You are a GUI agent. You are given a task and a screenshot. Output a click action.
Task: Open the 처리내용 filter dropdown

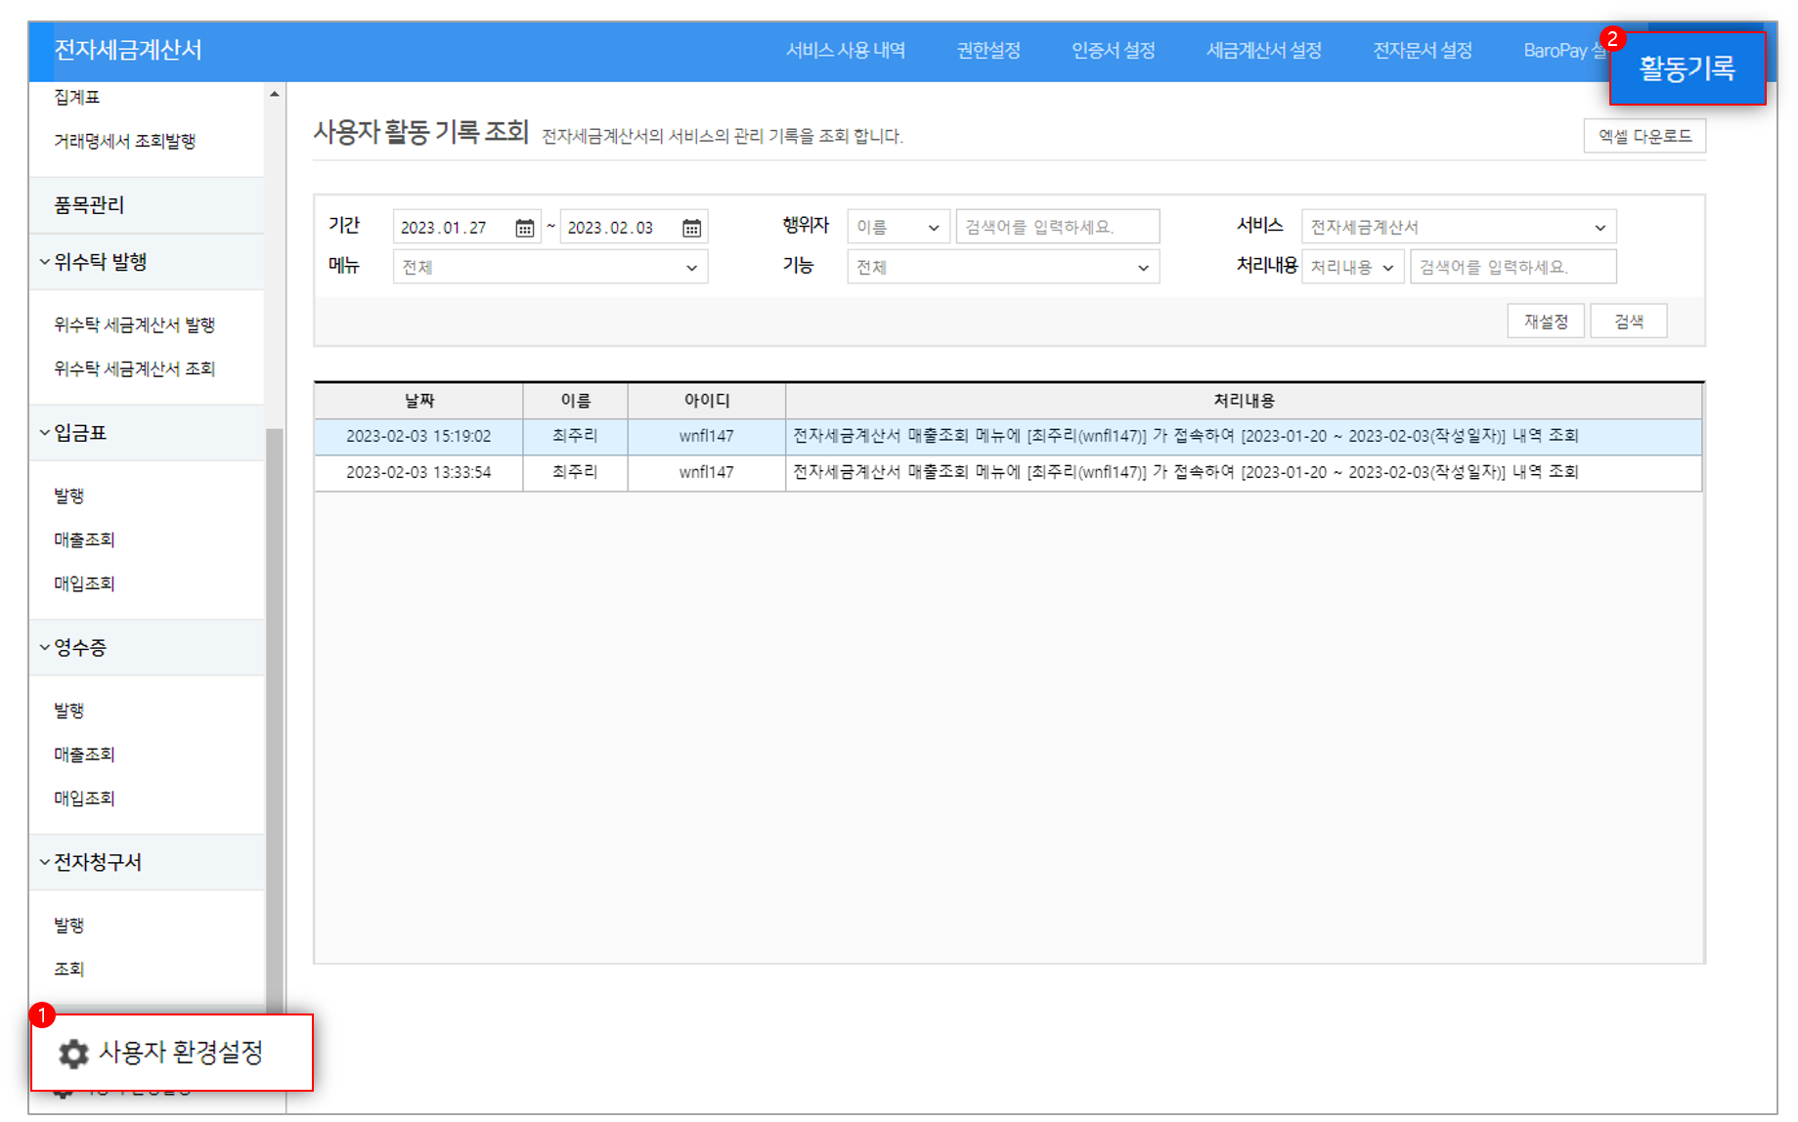point(1353,266)
